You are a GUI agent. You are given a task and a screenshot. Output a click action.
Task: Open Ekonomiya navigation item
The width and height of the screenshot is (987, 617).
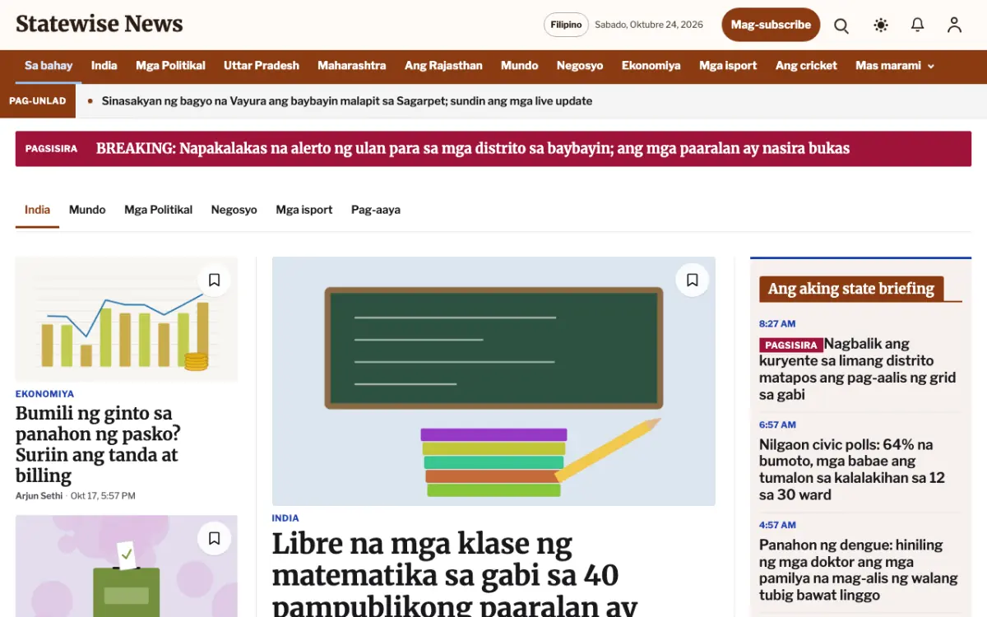tap(651, 66)
